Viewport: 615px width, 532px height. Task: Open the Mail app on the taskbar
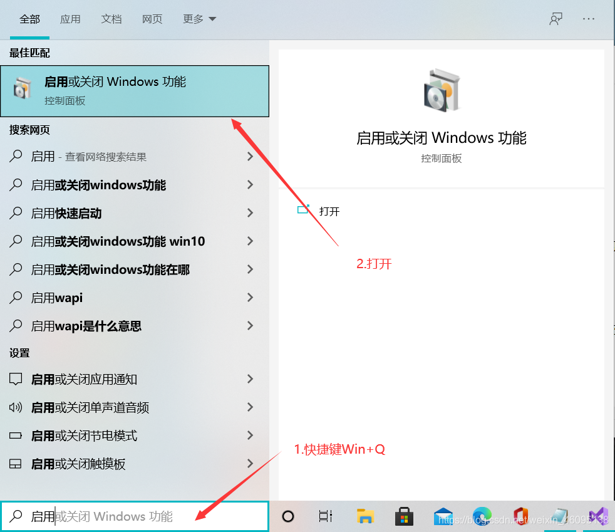tap(443, 517)
